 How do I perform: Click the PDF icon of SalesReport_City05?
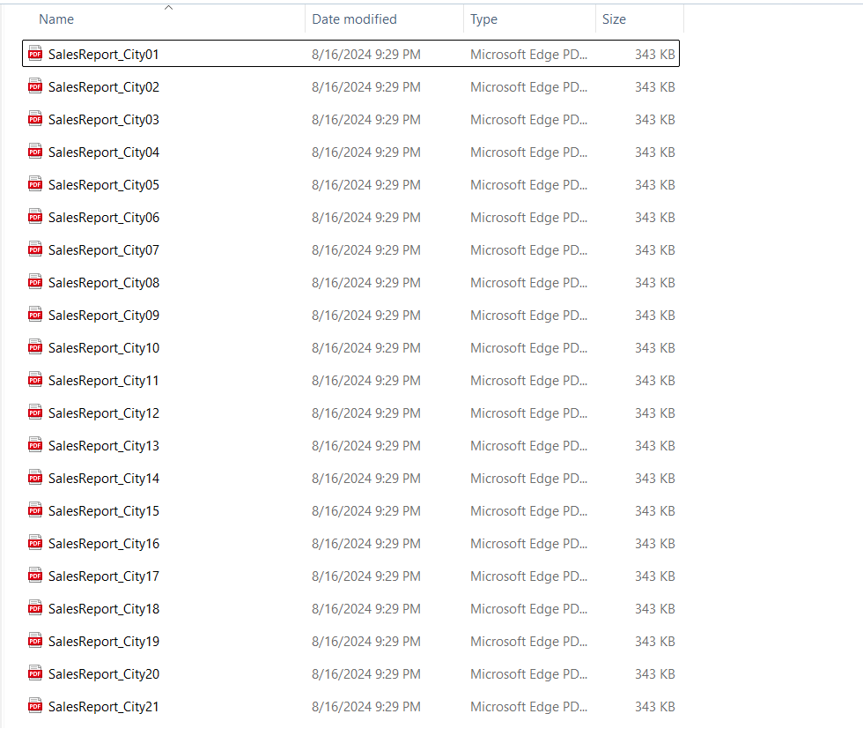pyautogui.click(x=35, y=183)
